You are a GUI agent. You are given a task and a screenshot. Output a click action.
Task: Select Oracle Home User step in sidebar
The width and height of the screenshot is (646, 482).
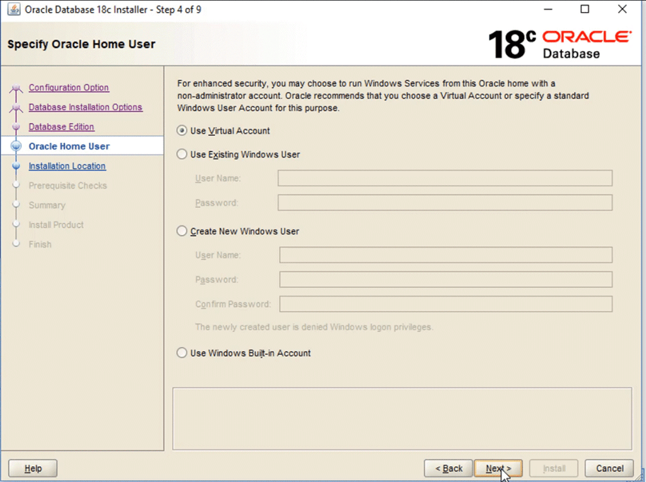(x=69, y=146)
